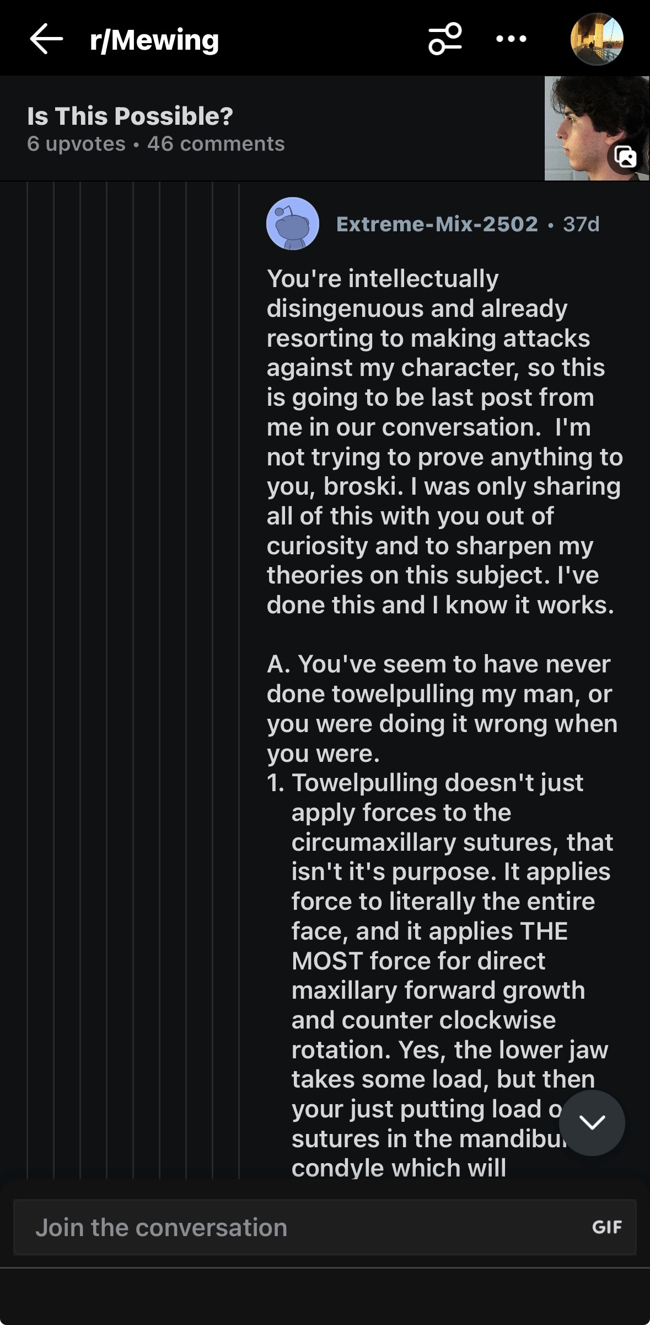Open the post's side-profile thumbnail image
Image resolution: width=650 pixels, height=1325 pixels.
[584, 121]
